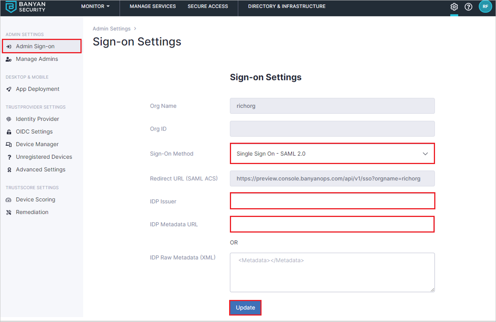Click the Update button
This screenshot has height=322, width=496.
pyautogui.click(x=245, y=308)
